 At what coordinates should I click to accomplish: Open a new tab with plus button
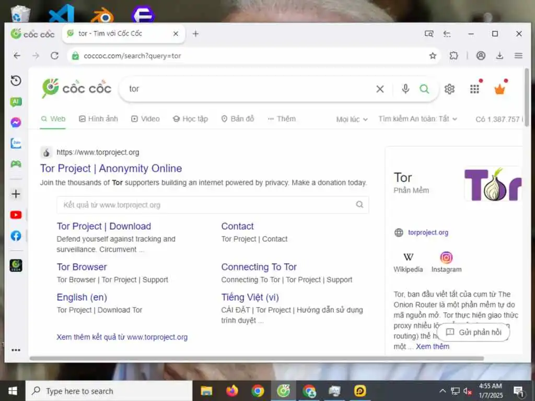coord(195,33)
